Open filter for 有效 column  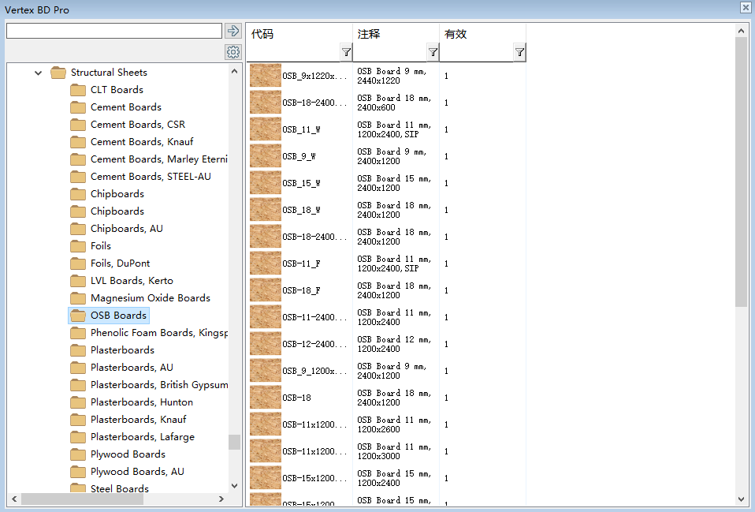[519, 52]
